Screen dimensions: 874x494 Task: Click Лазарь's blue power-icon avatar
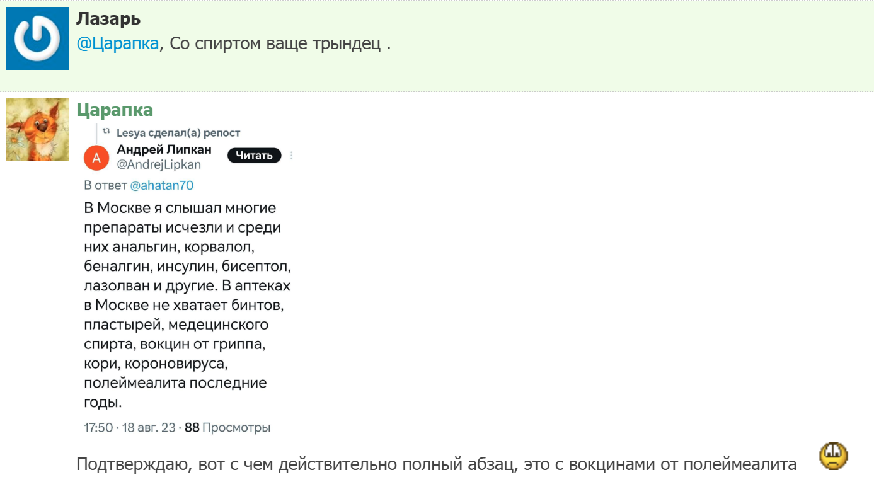point(37,38)
